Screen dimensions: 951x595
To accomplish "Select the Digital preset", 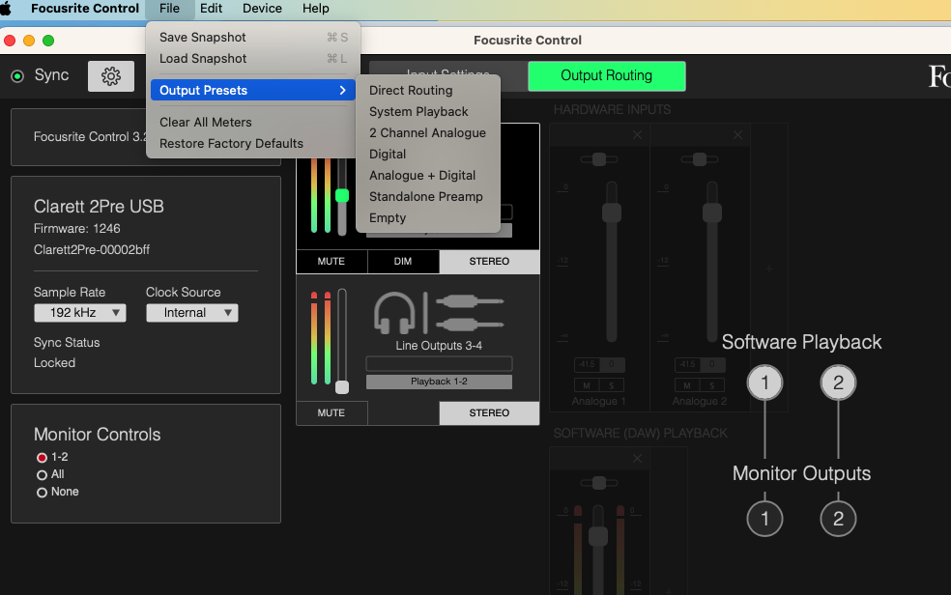I will click(428, 154).
